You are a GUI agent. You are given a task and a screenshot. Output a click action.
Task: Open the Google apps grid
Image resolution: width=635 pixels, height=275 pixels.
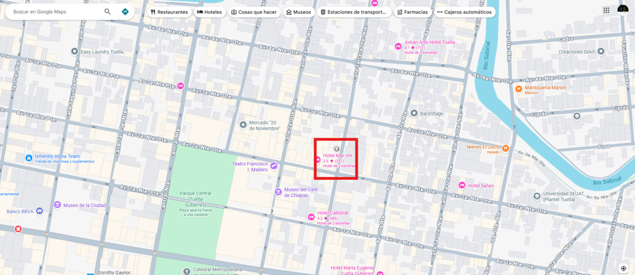(606, 10)
